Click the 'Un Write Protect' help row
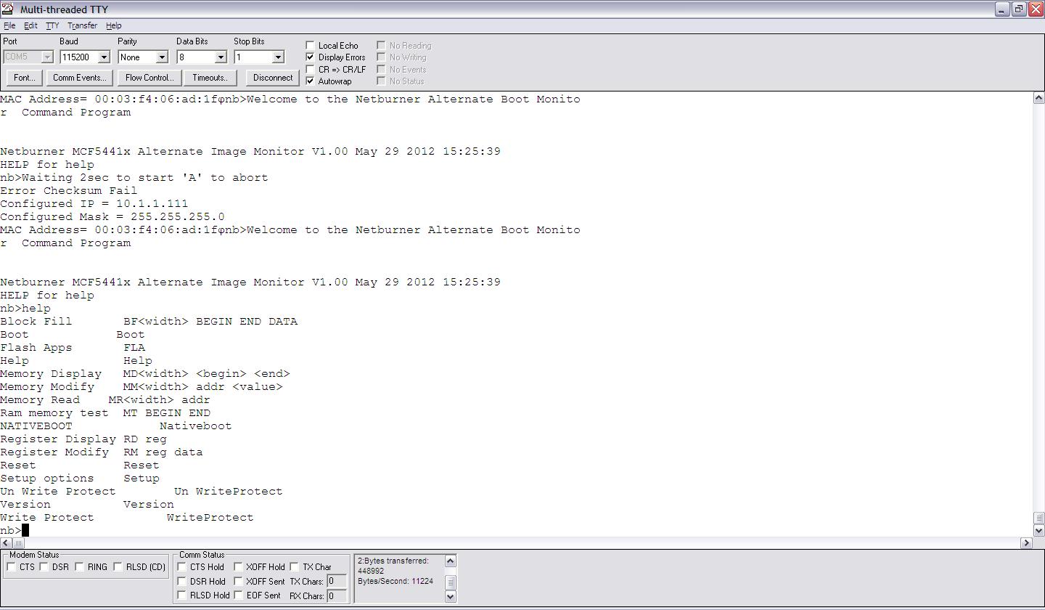This screenshot has width=1045, height=610. (x=142, y=492)
